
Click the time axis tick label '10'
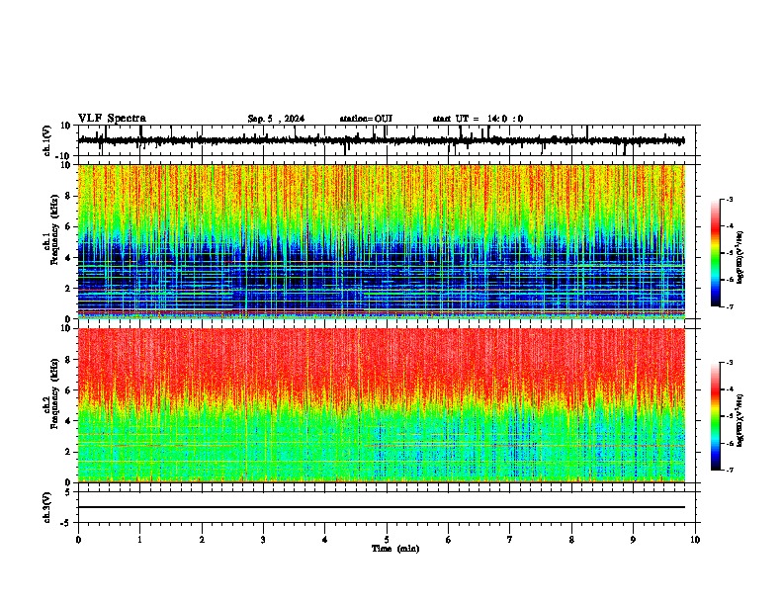tap(695, 540)
